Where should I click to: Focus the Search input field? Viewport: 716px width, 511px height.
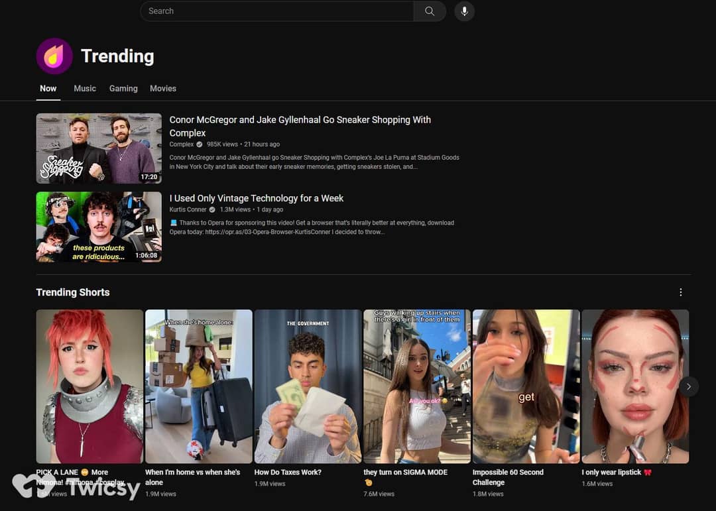pyautogui.click(x=276, y=11)
